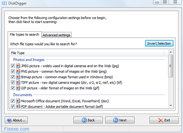Image resolution: width=183 pixels, height=133 pixels.
Task: Click the File Type column header
Action: 87,53
